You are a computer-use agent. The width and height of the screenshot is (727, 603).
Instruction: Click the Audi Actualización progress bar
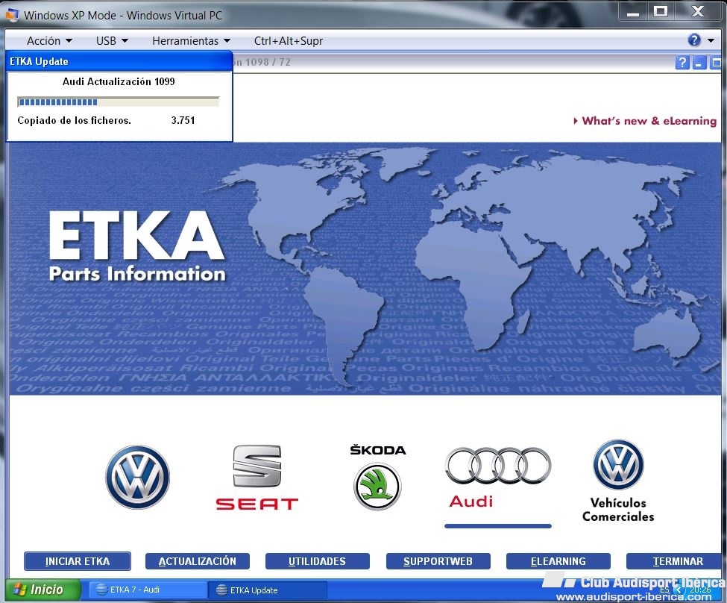pyautogui.click(x=118, y=101)
